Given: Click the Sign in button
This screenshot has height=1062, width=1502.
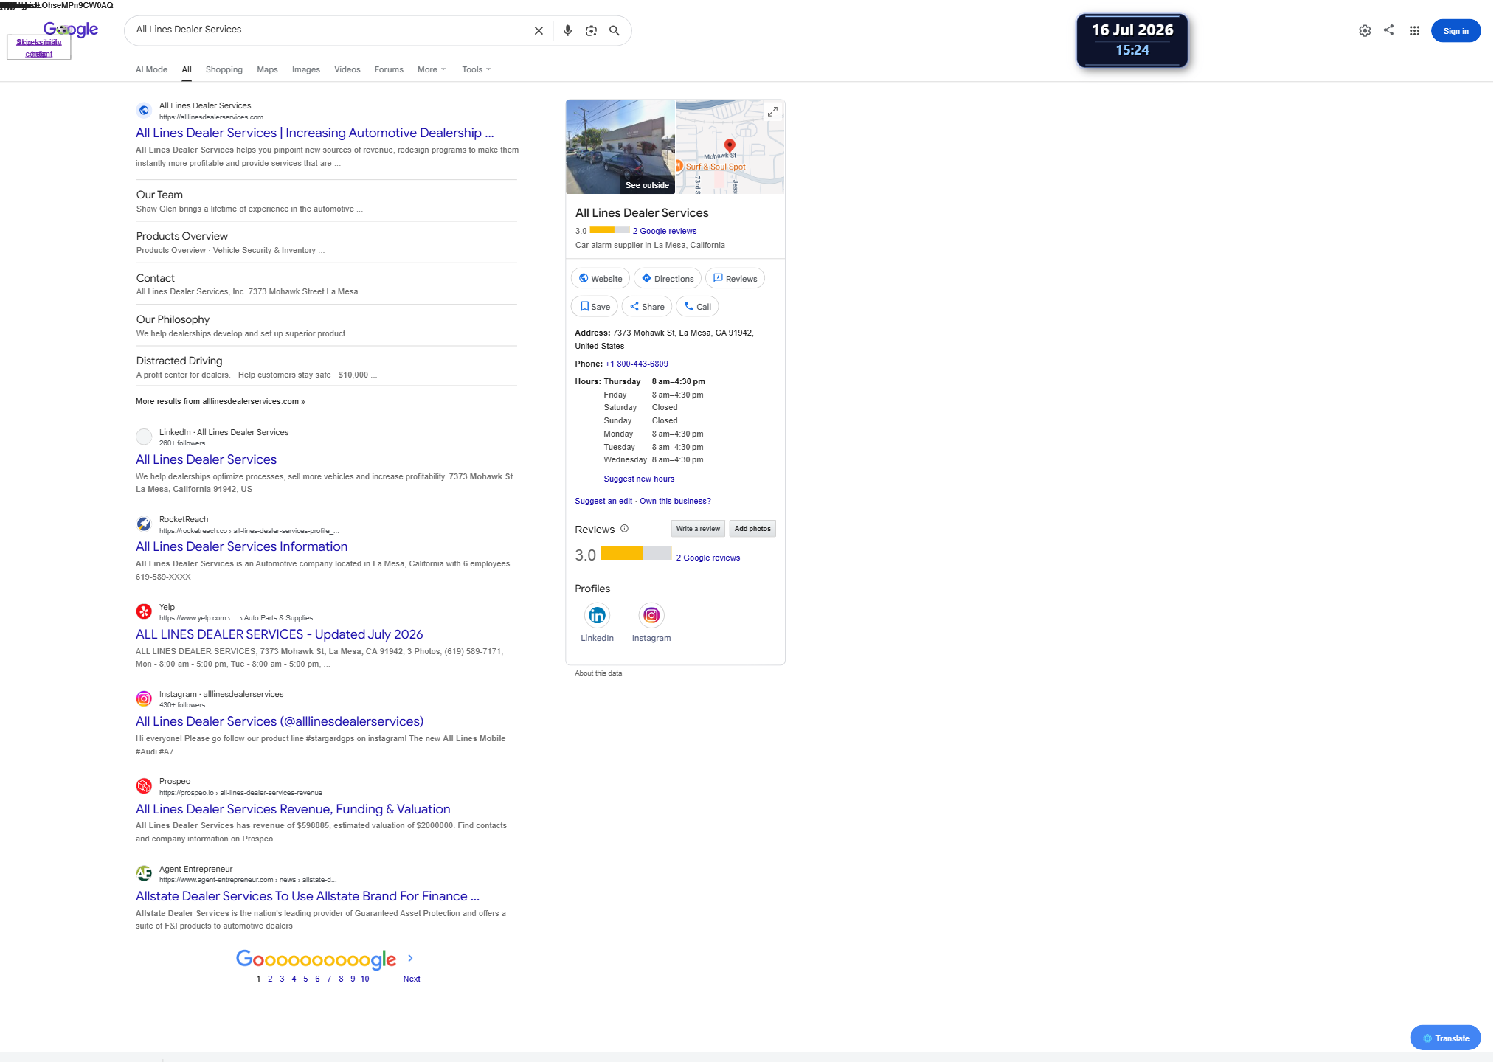Looking at the screenshot, I should (1456, 31).
